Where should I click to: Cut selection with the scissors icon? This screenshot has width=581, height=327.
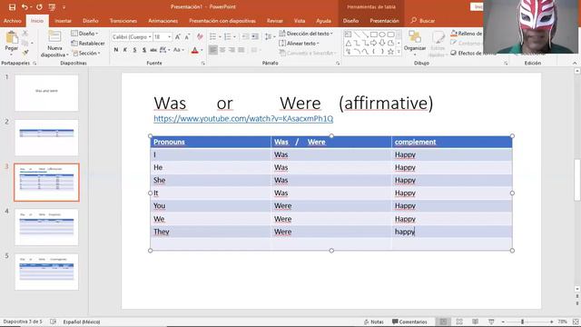coord(25,34)
